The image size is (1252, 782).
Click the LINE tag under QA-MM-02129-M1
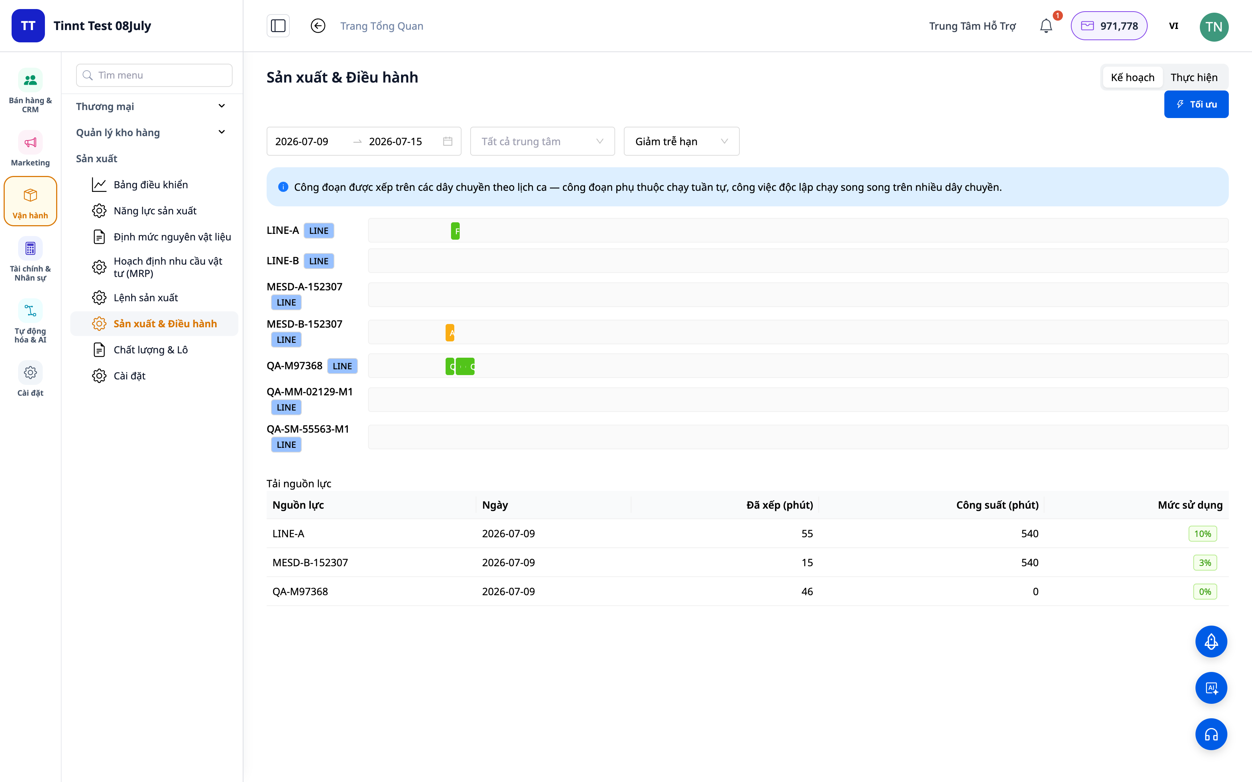coord(286,408)
